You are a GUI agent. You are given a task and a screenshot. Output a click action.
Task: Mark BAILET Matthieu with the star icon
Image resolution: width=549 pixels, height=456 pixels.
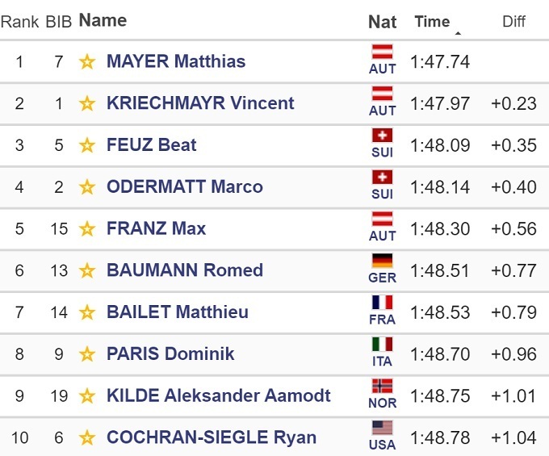[x=87, y=313]
